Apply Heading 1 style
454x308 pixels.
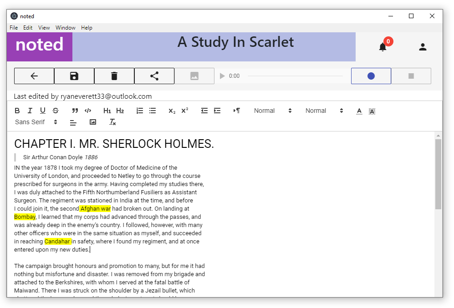point(107,111)
